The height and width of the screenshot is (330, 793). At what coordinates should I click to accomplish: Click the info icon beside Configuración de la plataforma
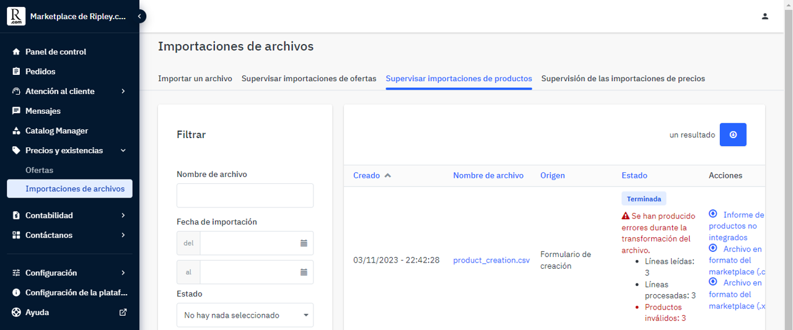(x=17, y=293)
